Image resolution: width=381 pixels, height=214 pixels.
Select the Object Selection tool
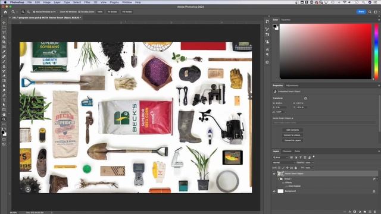coord(4,37)
